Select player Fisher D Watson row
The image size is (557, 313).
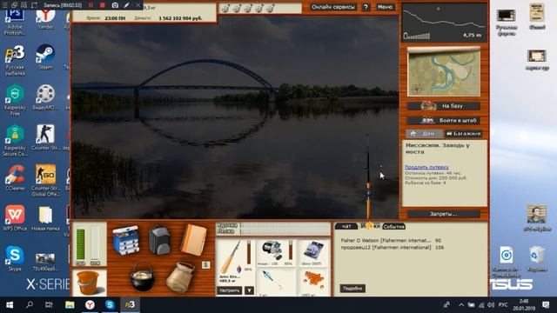point(391,240)
